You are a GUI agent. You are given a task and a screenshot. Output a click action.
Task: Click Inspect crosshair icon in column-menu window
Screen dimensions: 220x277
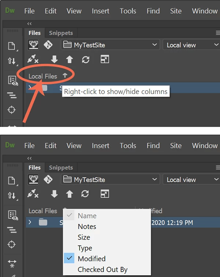pos(11,244)
